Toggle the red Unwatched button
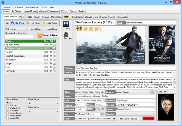The width and height of the screenshot is (182, 126). click(x=149, y=119)
